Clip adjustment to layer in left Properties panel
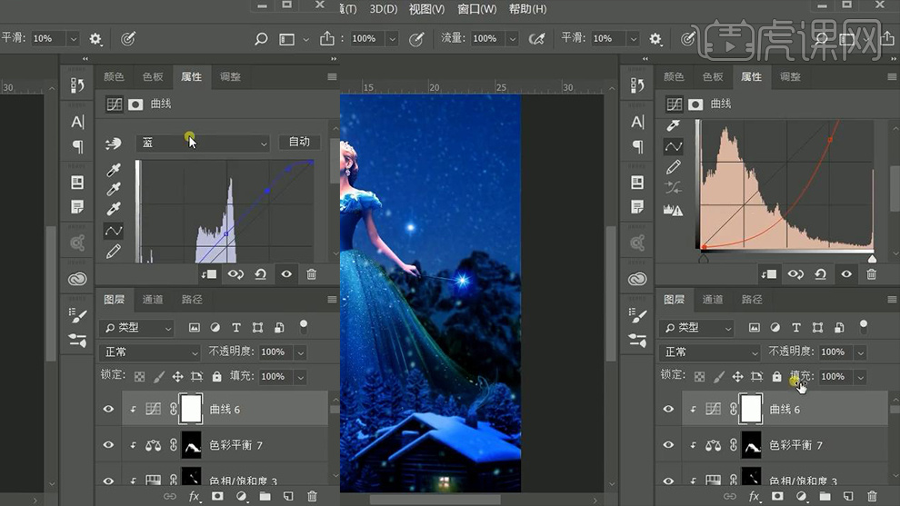The height and width of the screenshot is (506, 900). tap(210, 273)
